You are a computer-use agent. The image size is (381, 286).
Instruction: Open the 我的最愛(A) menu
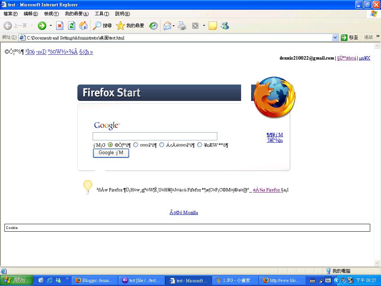pos(77,14)
